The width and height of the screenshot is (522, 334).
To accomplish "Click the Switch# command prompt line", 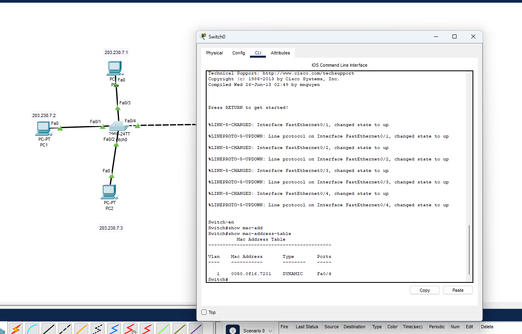I will [x=218, y=280].
